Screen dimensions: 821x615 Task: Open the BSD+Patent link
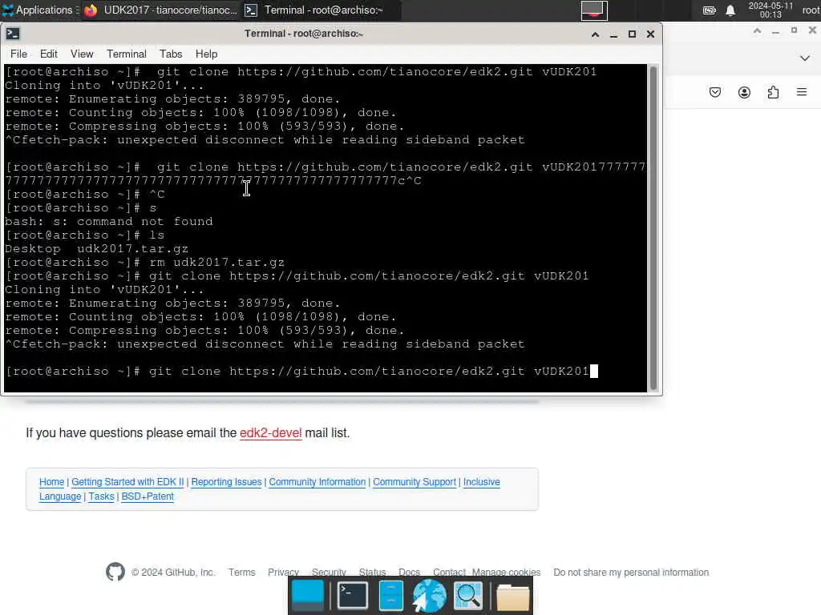(148, 496)
